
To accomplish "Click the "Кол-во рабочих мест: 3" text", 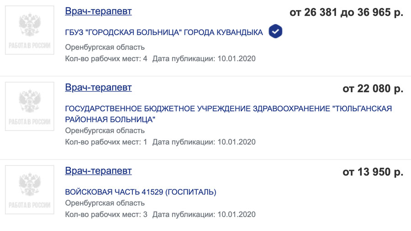I will 106,214.
